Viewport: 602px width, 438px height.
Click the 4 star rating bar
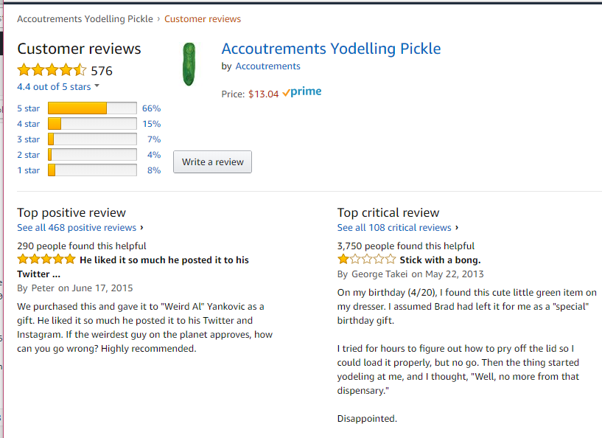pos(92,124)
